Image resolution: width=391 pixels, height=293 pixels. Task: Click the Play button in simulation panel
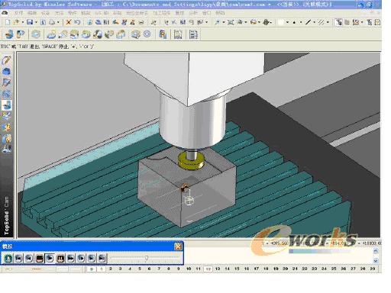click(50, 259)
